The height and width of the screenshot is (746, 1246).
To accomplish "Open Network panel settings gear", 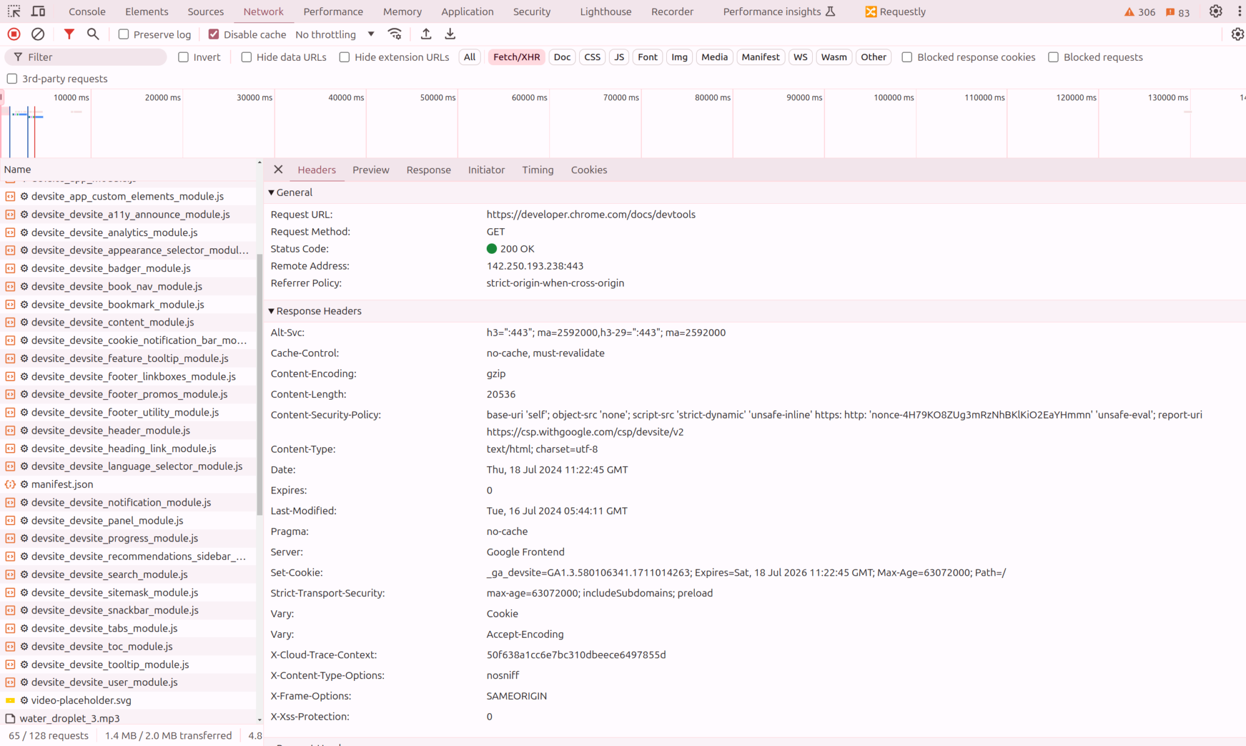I will (1238, 34).
